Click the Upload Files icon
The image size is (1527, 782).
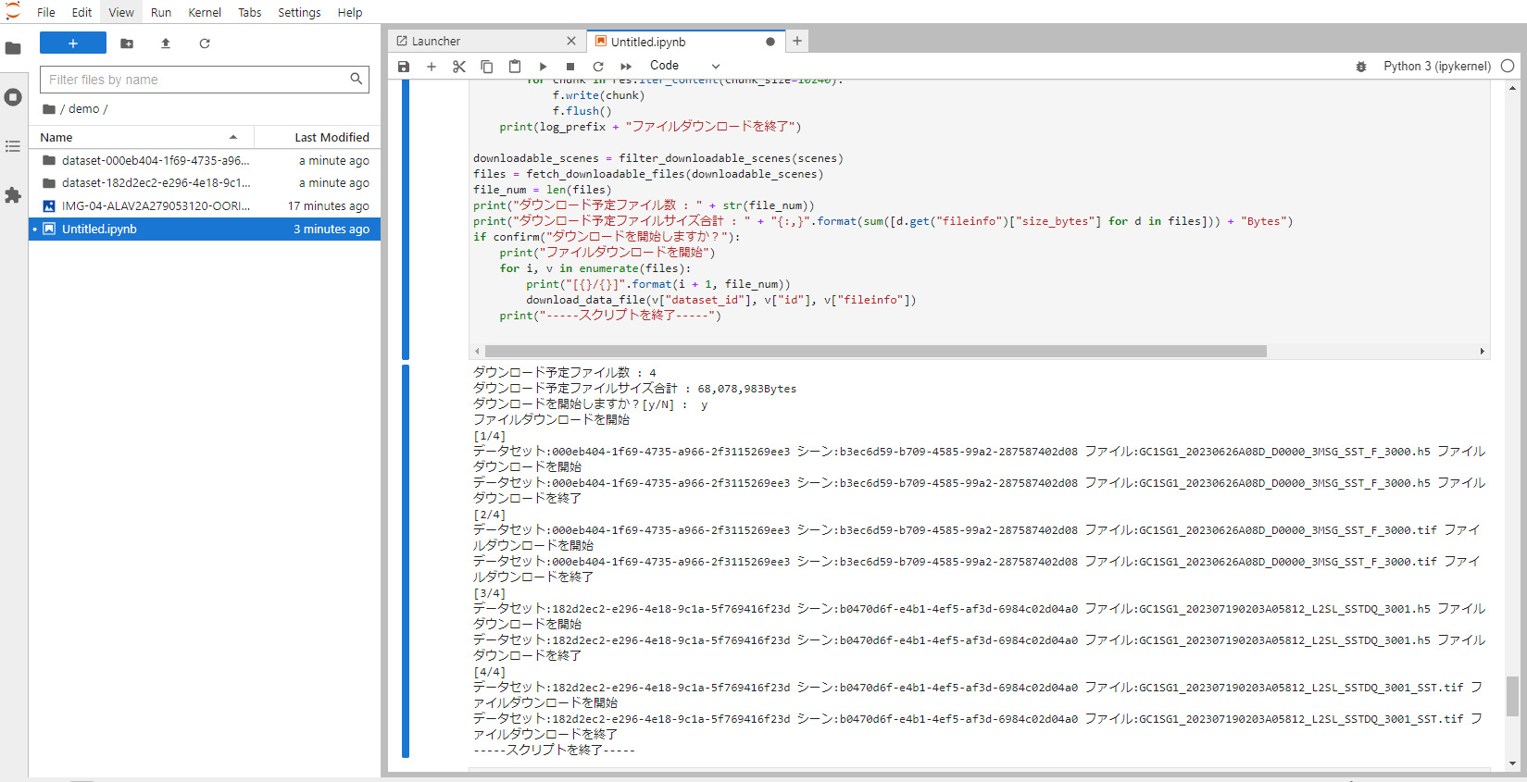pyautogui.click(x=166, y=43)
